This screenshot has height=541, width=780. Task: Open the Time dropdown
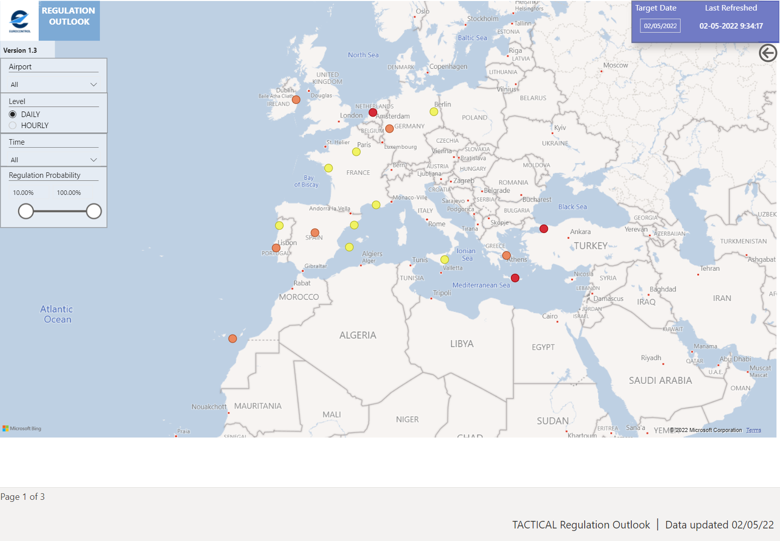point(54,160)
